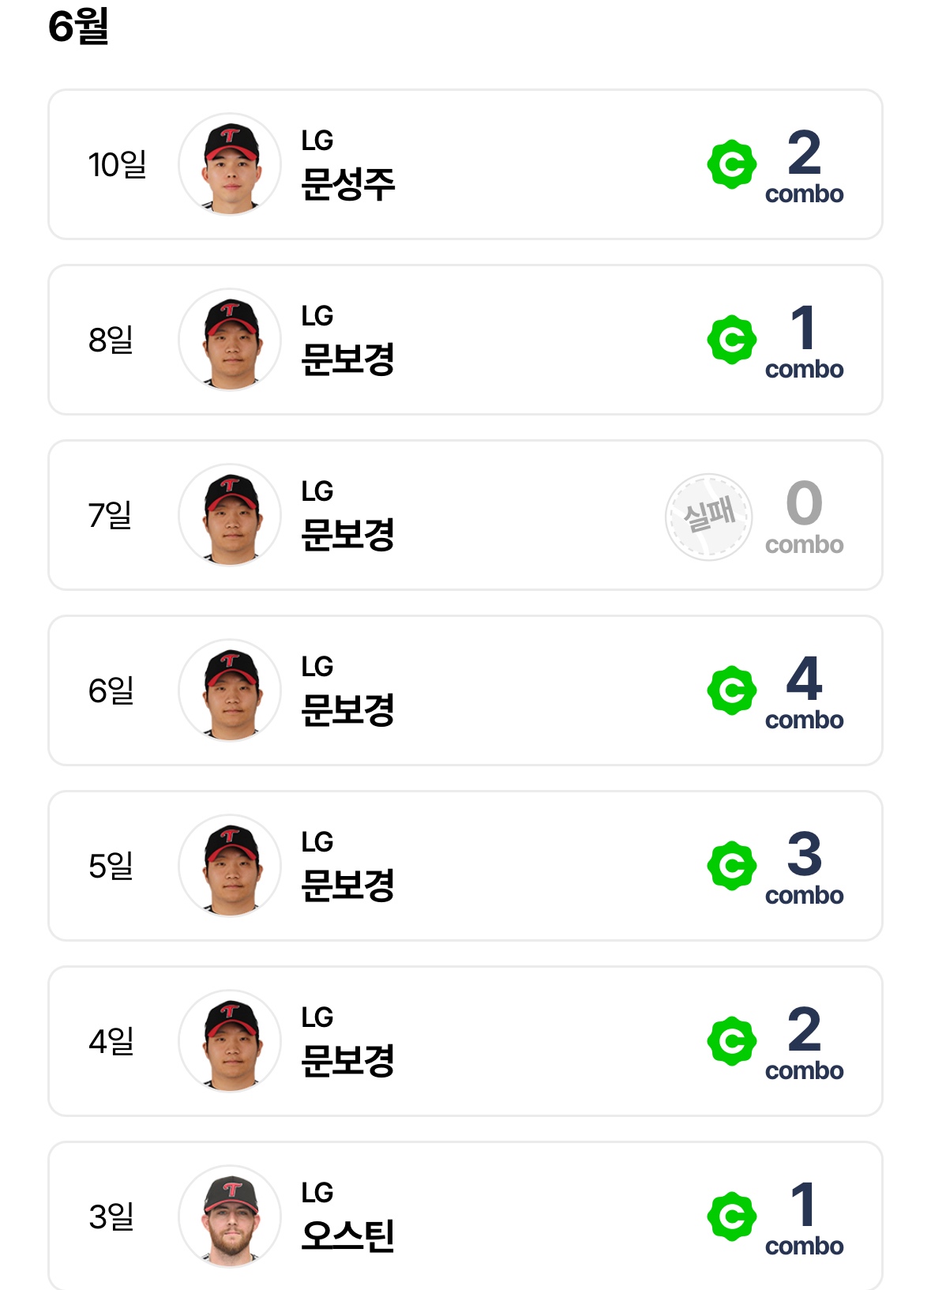Viewport: 931px width, 1290px height.
Task: Click green combo badge on 10일 row
Action: tap(731, 164)
